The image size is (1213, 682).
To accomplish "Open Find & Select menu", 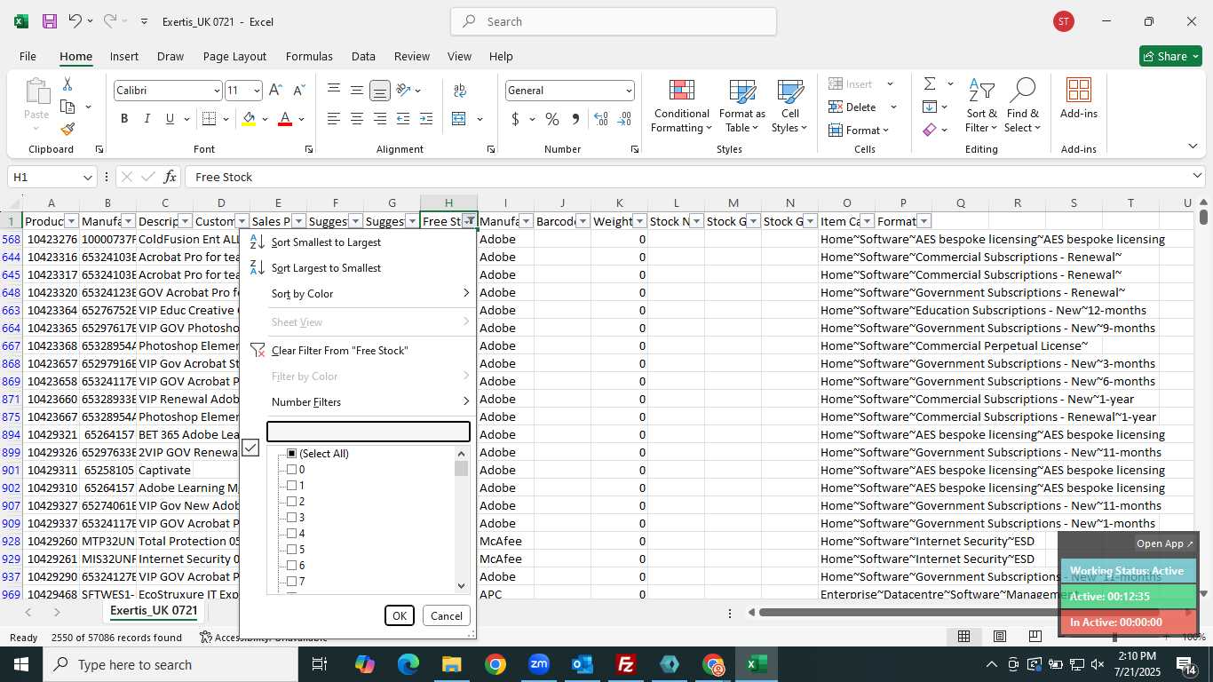I will coord(1022,107).
